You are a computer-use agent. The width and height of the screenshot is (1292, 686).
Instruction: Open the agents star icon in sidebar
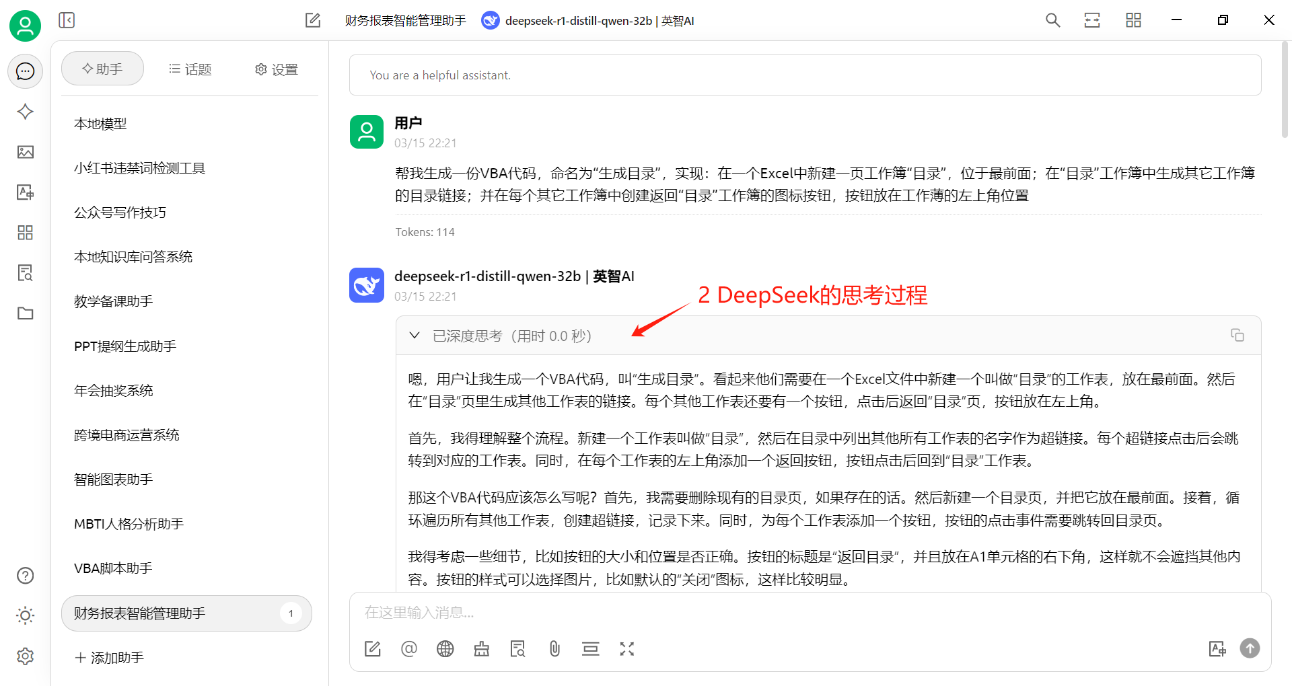(x=25, y=112)
